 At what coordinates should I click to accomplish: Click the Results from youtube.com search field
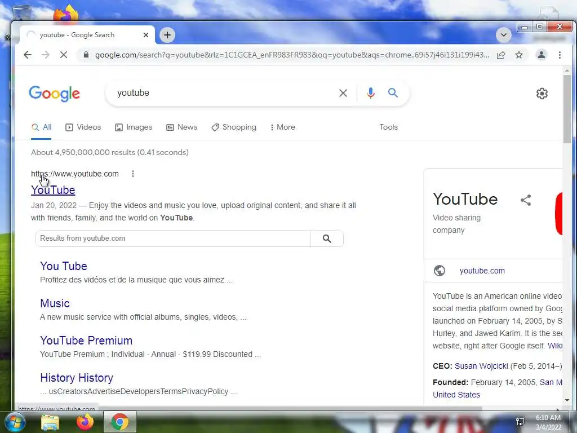pos(173,238)
